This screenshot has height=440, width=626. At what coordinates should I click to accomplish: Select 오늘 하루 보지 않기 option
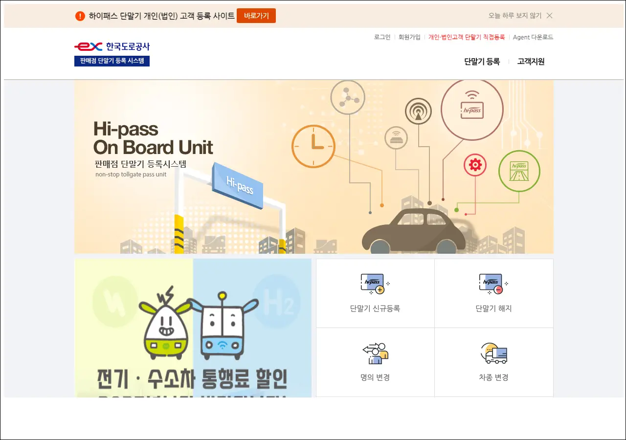(x=514, y=16)
